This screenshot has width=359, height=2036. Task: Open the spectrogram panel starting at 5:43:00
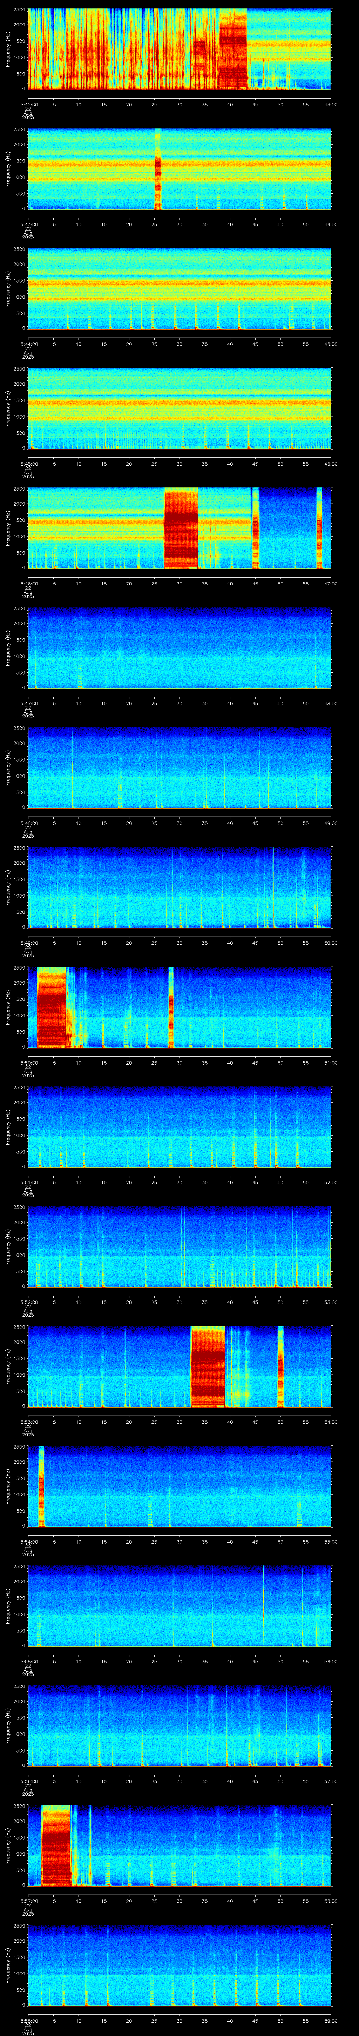tap(179, 169)
